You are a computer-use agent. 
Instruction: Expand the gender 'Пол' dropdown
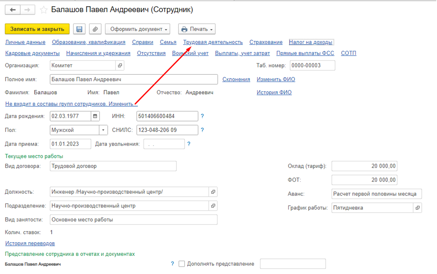click(103, 130)
